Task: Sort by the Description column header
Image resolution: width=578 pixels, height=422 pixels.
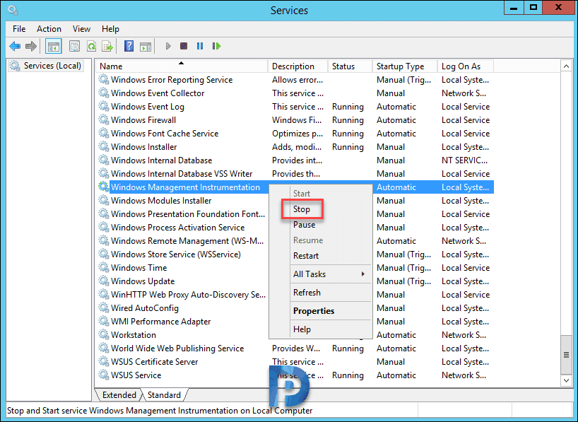Action: 298,66
